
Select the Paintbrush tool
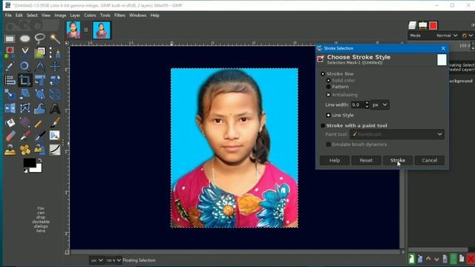click(55, 122)
